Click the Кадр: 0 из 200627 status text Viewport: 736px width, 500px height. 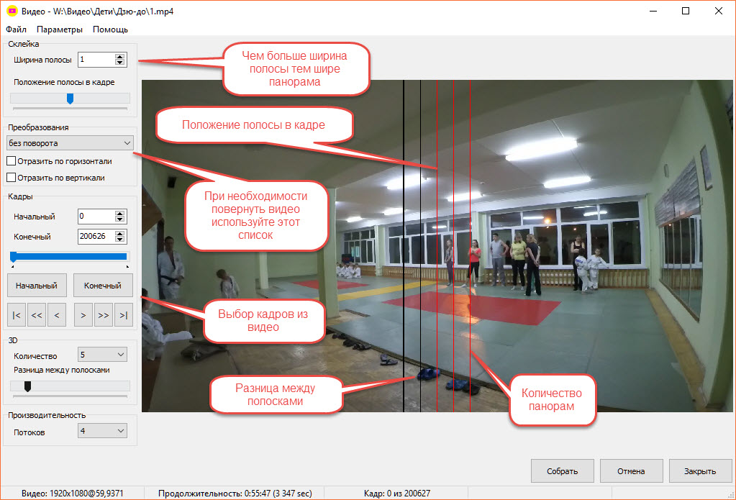397,494
